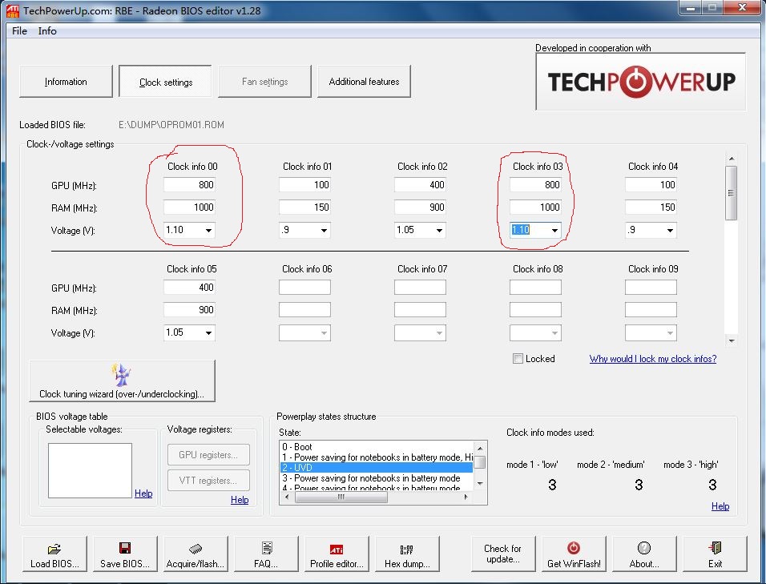Click the state list horizontal scrollbar thumb
The height and width of the screenshot is (584, 766).
(x=341, y=497)
